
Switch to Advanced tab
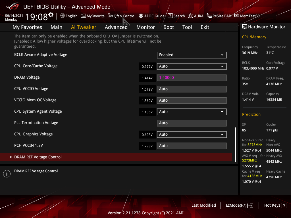[116, 27]
